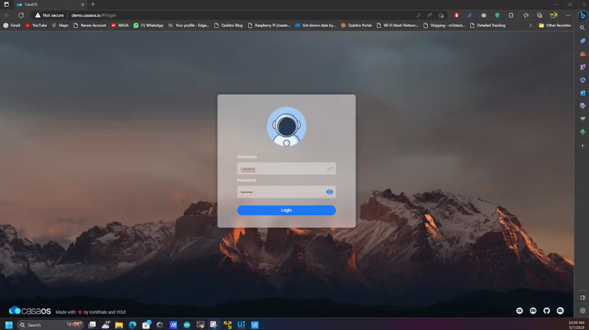Viewport: 589px width, 330px height.
Task: Click the Not secure site warning
Action: coord(49,15)
